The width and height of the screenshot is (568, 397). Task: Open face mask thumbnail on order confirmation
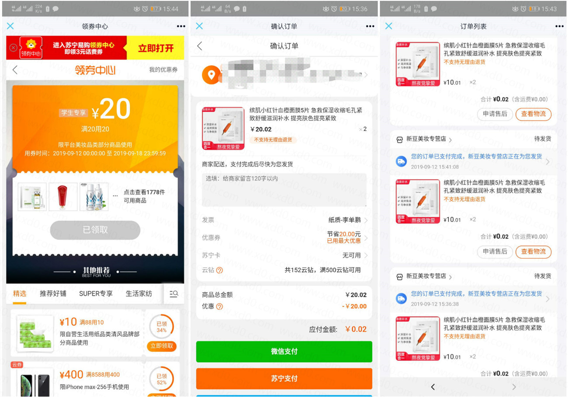click(223, 129)
